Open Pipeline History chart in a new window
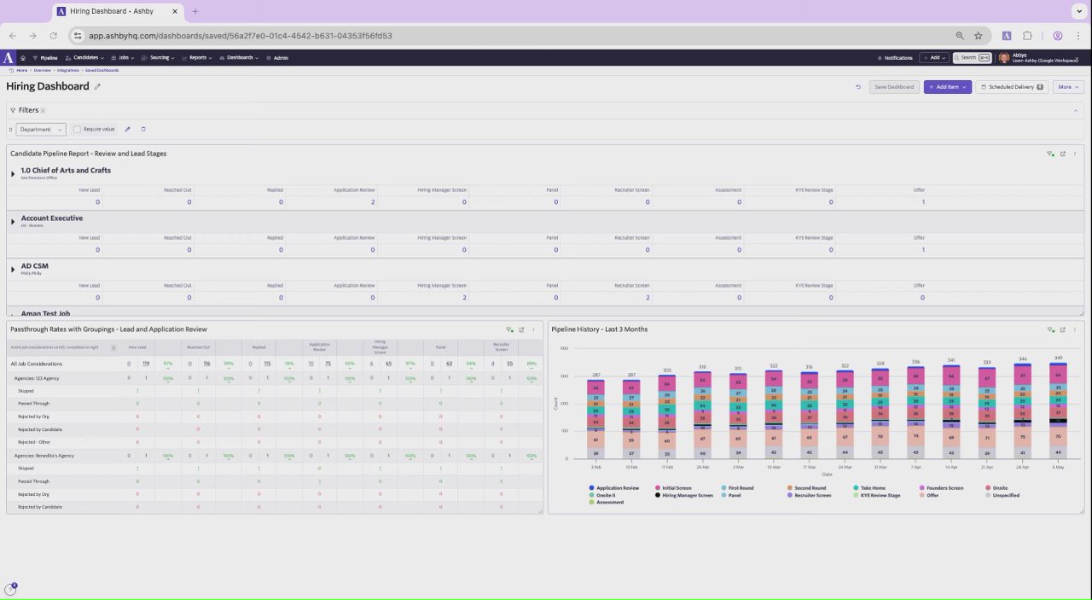 (1063, 329)
